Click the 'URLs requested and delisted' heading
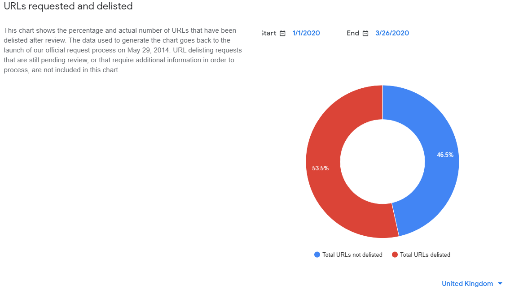 (x=68, y=6)
